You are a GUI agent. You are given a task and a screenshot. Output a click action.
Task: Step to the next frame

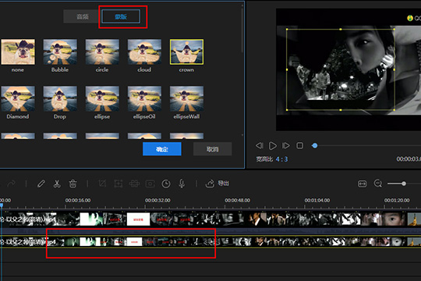pyautogui.click(x=285, y=145)
